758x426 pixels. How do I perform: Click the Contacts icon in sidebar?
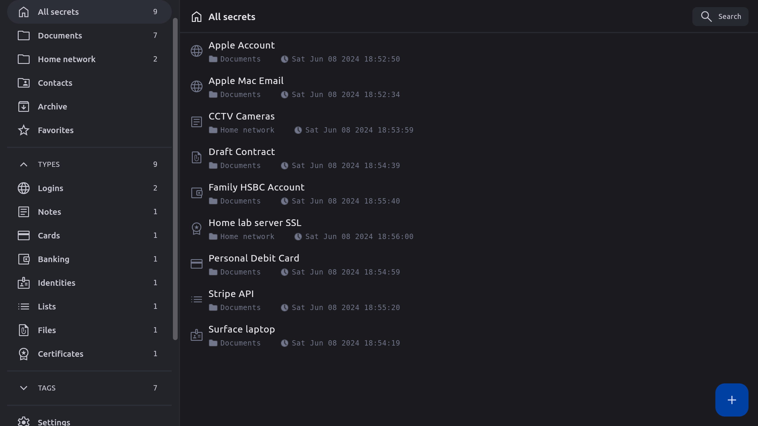[x=24, y=83]
